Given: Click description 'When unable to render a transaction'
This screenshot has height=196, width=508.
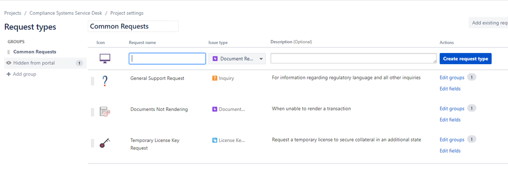Looking at the screenshot, I should 312,108.
